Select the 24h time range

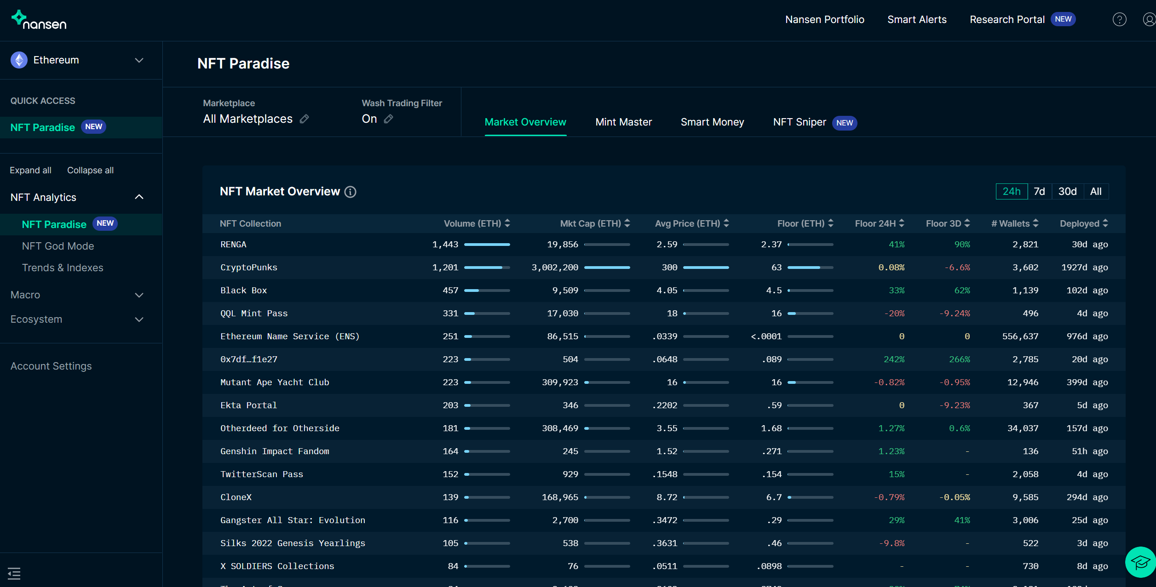(x=1012, y=192)
